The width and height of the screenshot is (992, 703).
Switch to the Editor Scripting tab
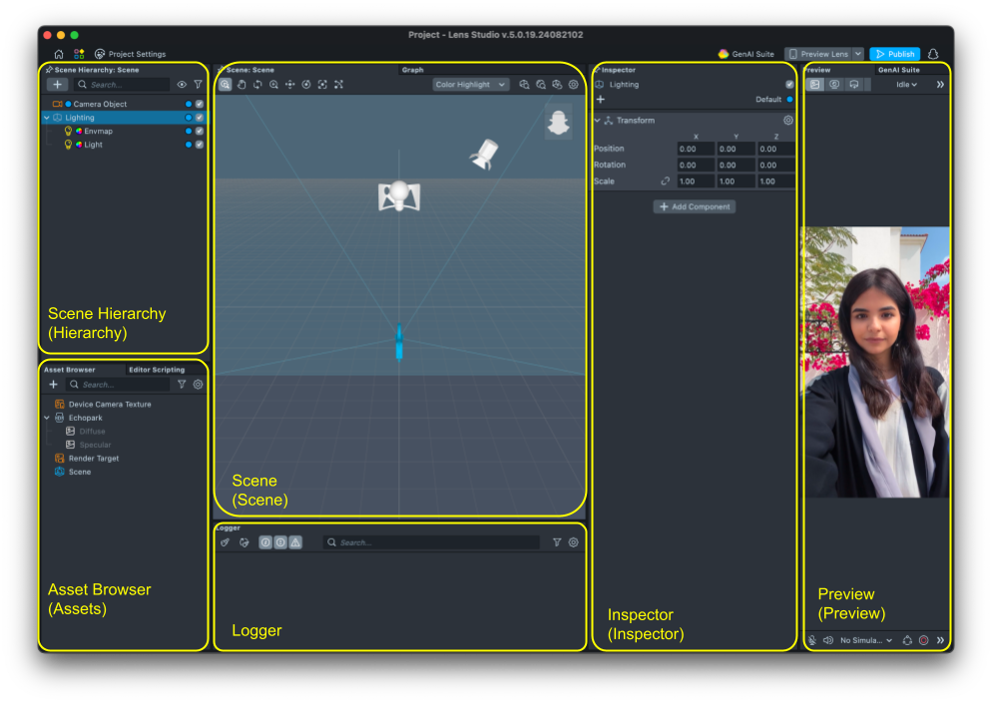click(x=156, y=370)
